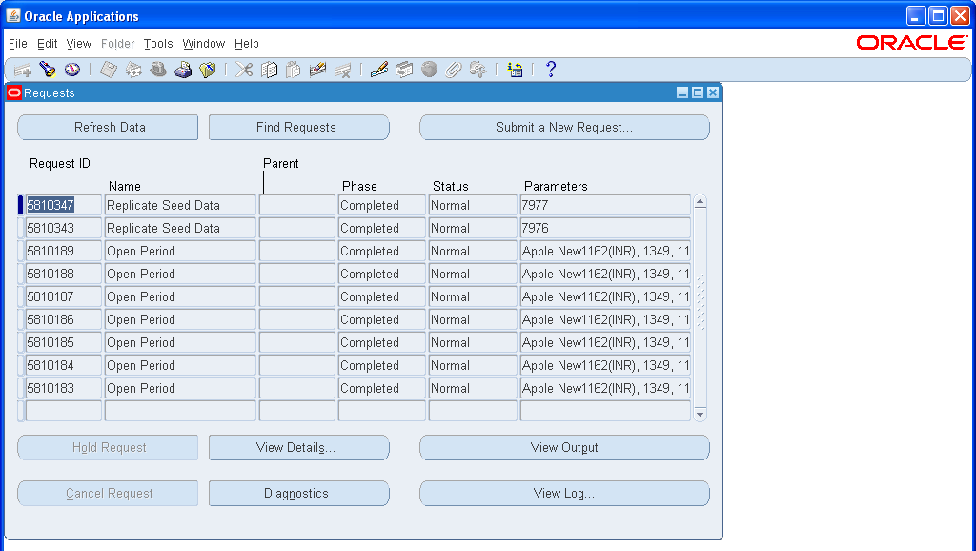Click the Submit a New Request button
This screenshot has width=976, height=551.
(564, 127)
